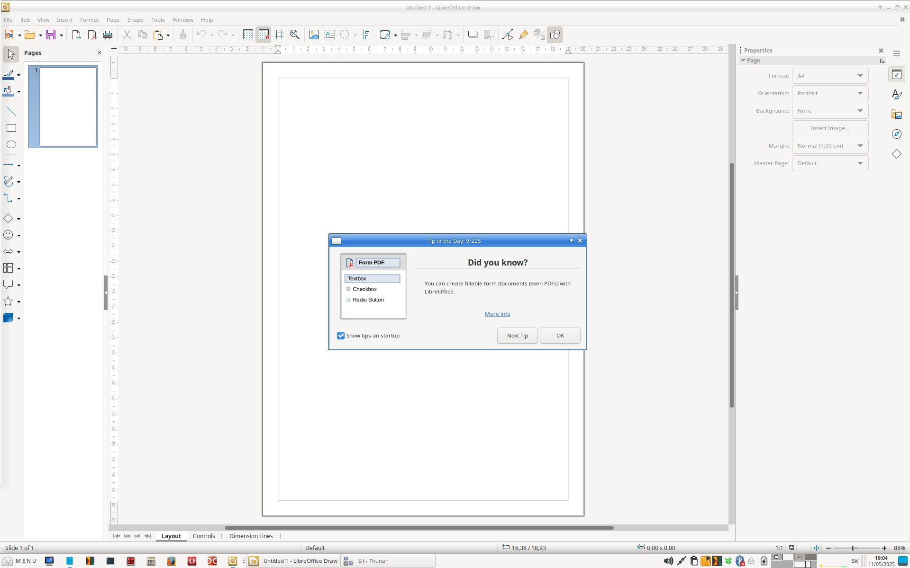
Task: Click the Save document icon
Action: click(51, 35)
